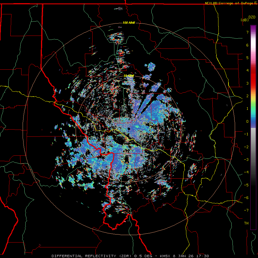
Task: Select the -1 value on color scale
Action: (x=246, y=134)
